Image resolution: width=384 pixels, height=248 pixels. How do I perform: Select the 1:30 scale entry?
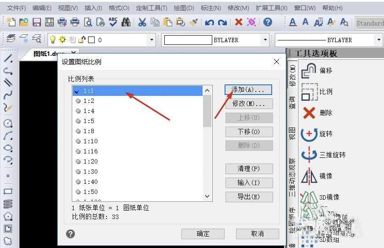[137, 171]
